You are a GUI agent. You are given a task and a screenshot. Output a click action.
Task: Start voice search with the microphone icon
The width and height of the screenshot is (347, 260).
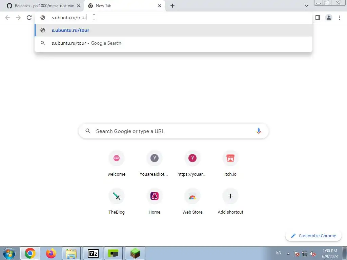point(259,131)
